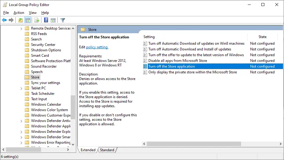Click the Up one level folder icon
The width and height of the screenshot is (284, 160).
click(x=20, y=20)
